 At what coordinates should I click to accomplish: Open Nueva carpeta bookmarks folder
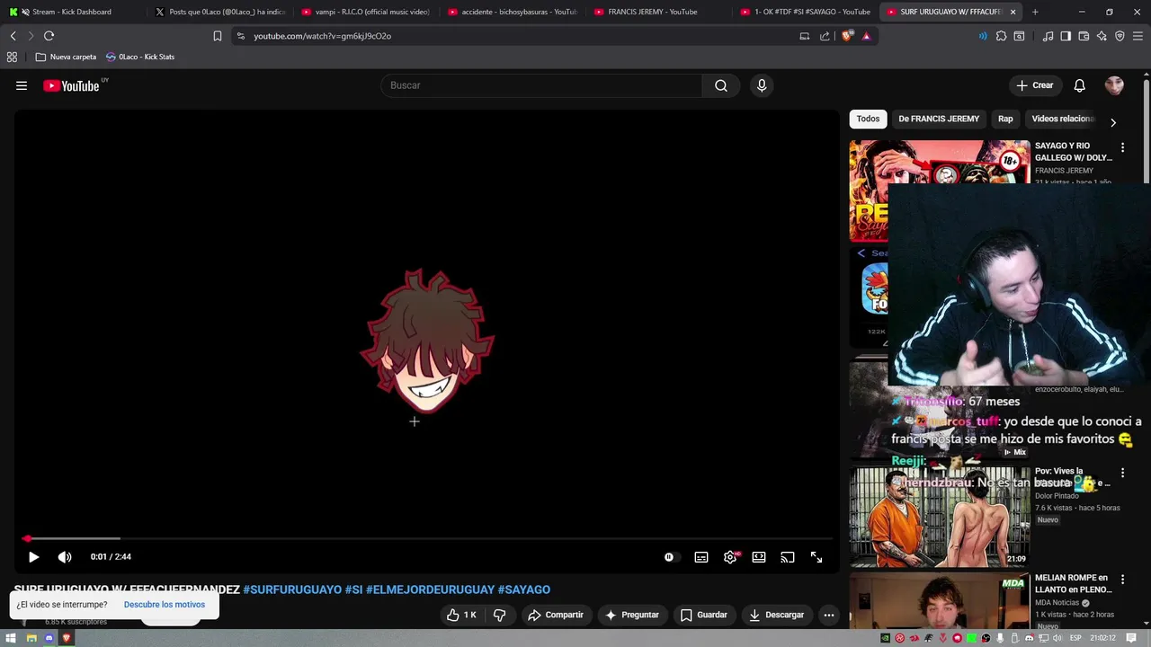[66, 57]
